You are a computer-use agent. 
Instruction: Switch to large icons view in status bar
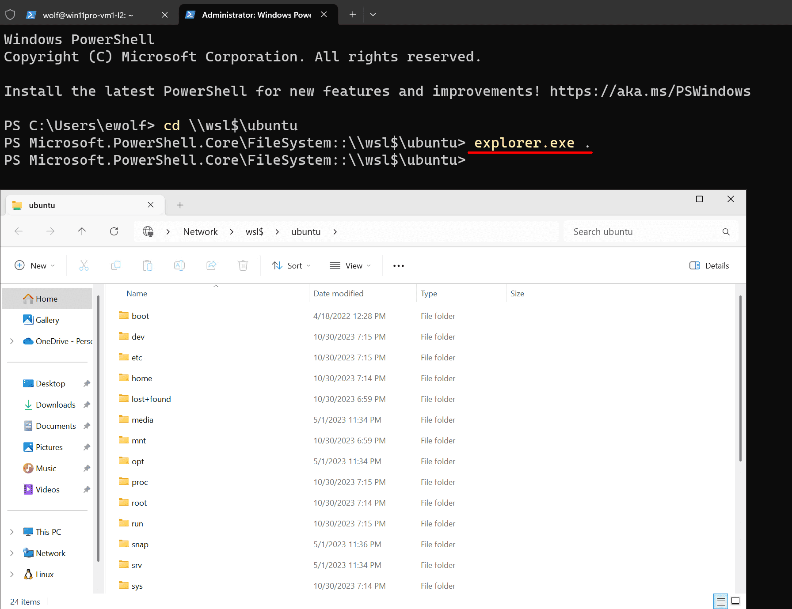735,601
